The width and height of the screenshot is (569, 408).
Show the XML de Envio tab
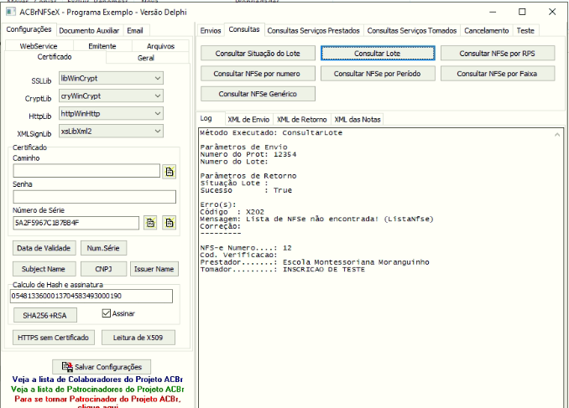click(248, 120)
